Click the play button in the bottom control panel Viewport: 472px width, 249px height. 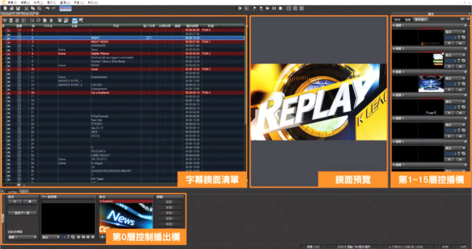point(15,202)
